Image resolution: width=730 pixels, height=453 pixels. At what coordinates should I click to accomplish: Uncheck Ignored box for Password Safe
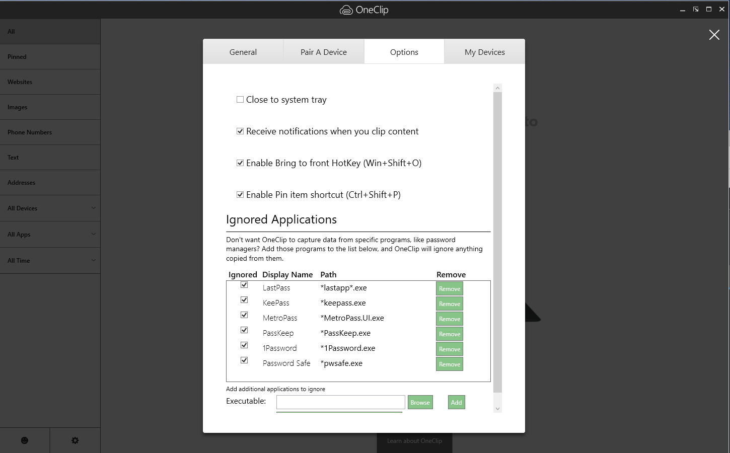tap(244, 360)
